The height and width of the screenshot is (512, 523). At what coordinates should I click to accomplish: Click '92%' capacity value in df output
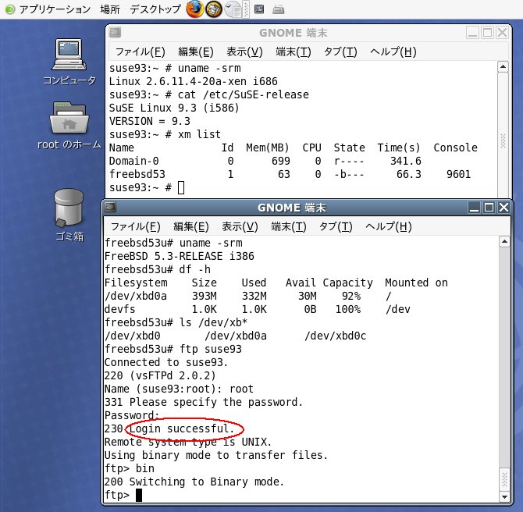tap(351, 296)
